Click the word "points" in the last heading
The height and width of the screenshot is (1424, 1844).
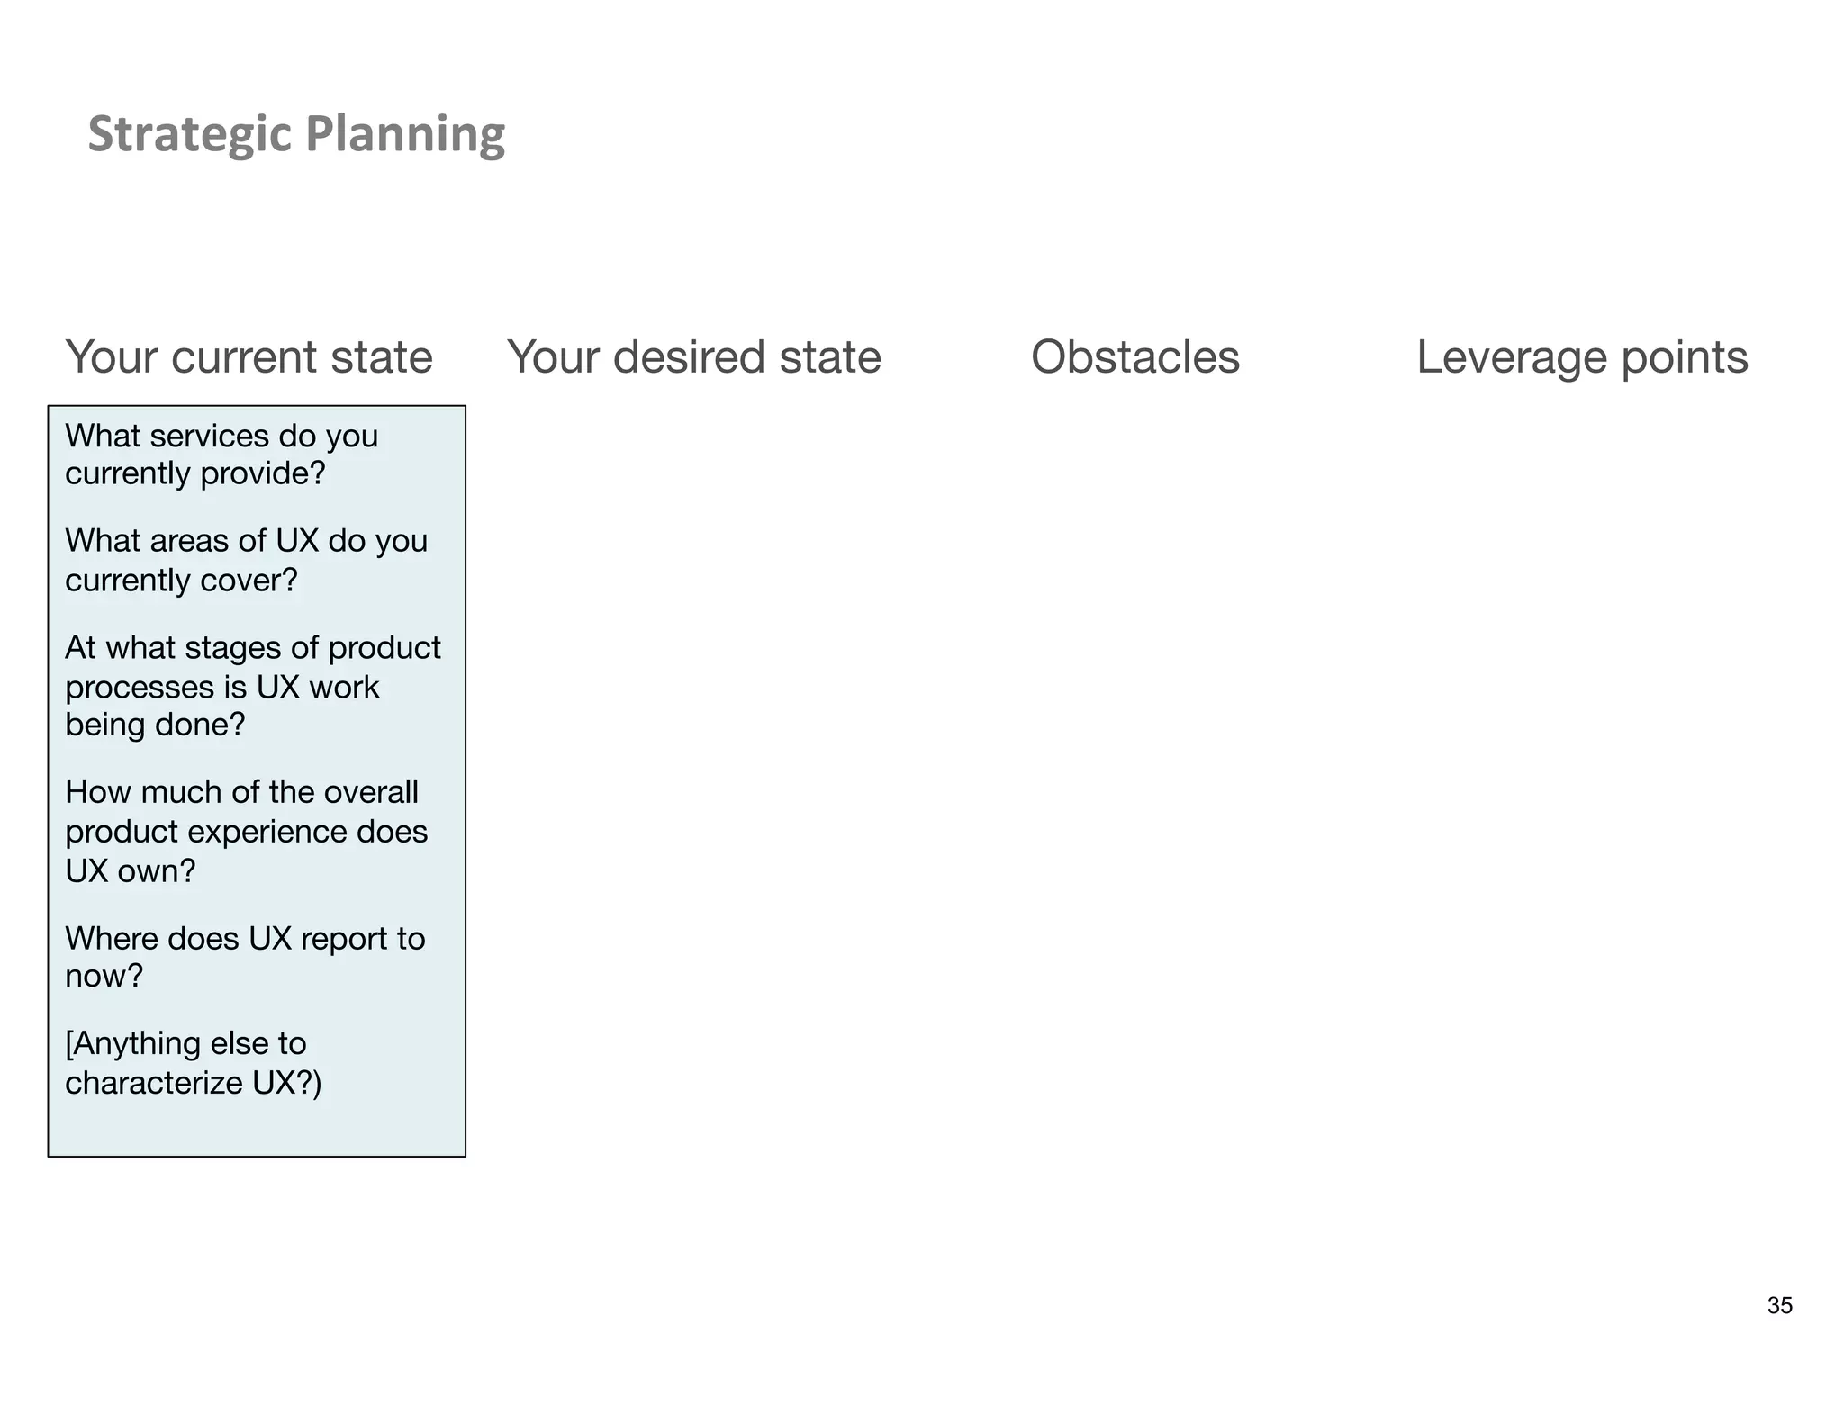1684,357
